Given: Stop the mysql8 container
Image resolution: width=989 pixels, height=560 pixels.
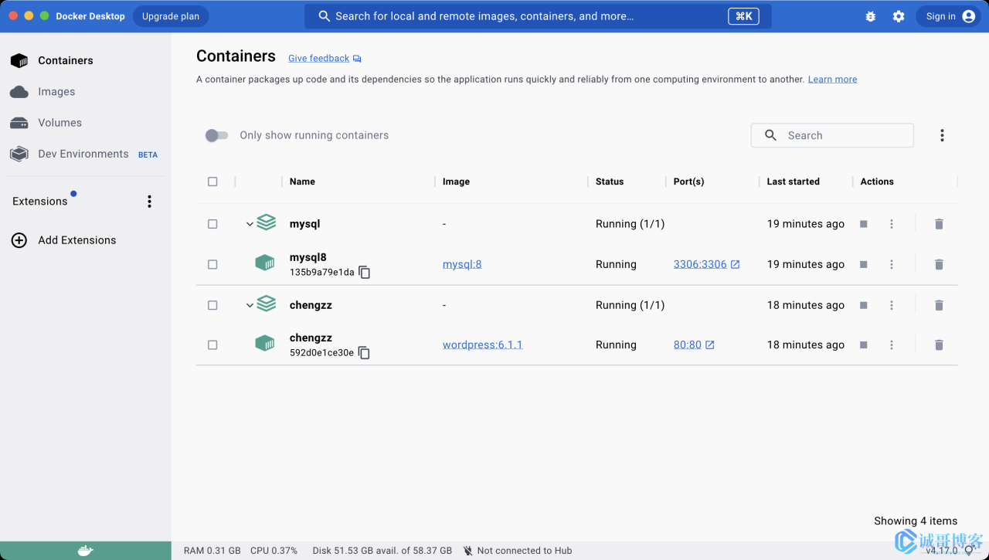Looking at the screenshot, I should (864, 264).
